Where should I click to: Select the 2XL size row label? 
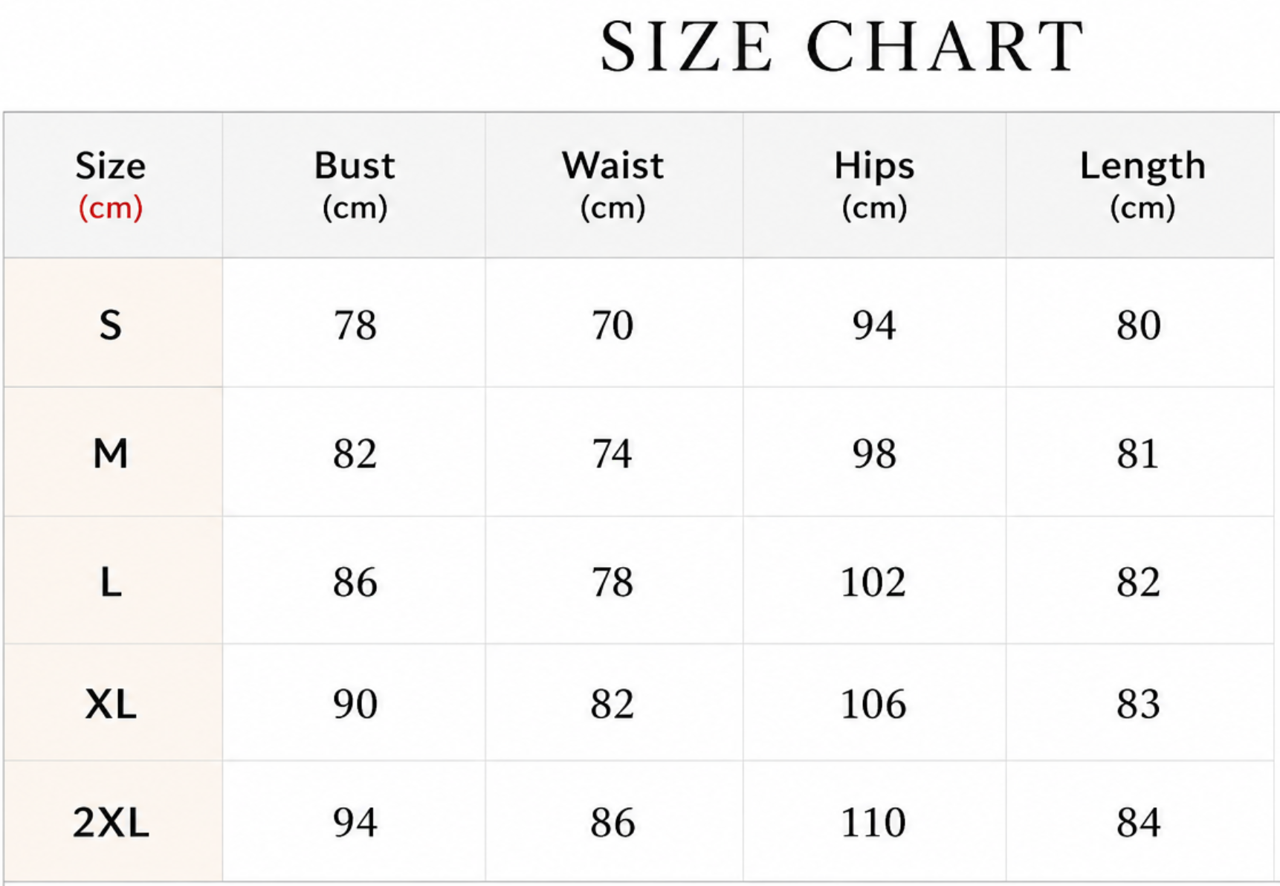coord(111,822)
